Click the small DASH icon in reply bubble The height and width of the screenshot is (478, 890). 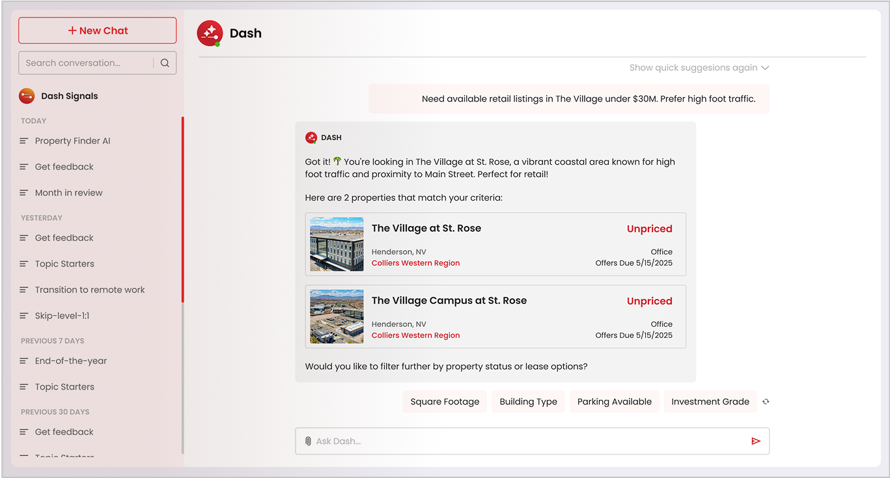311,137
